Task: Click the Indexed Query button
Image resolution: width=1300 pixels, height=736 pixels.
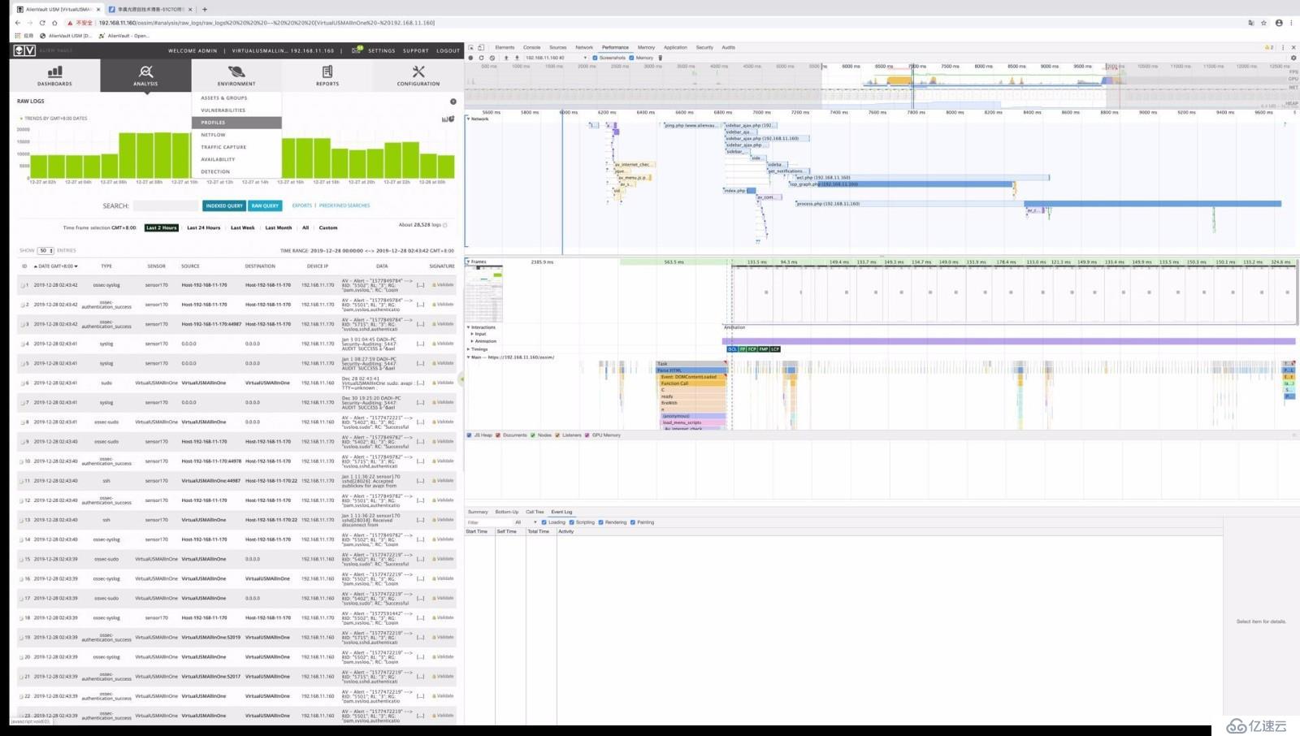Action: coord(224,206)
